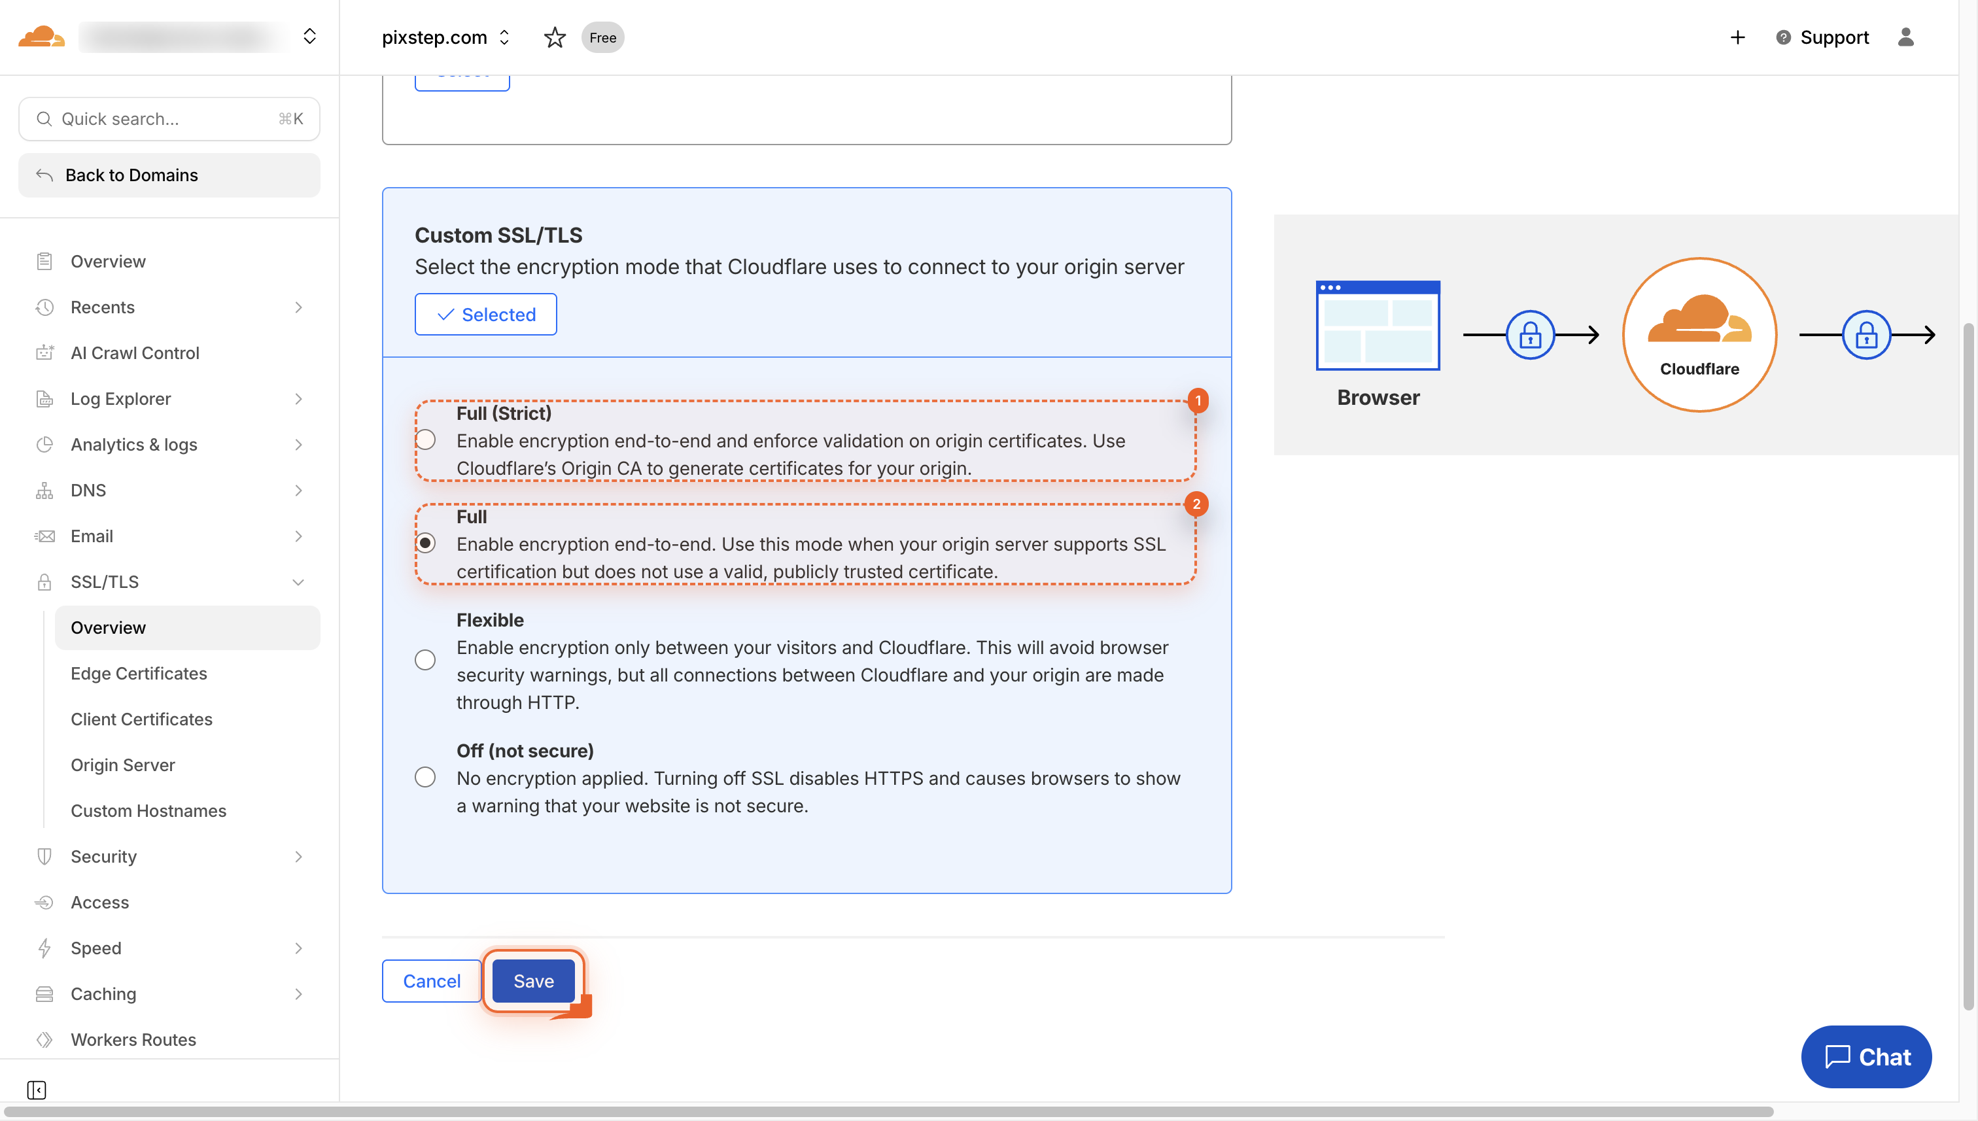1978x1121 pixels.
Task: Click the Cloudflare logo in the top bar
Action: pyautogui.click(x=40, y=36)
